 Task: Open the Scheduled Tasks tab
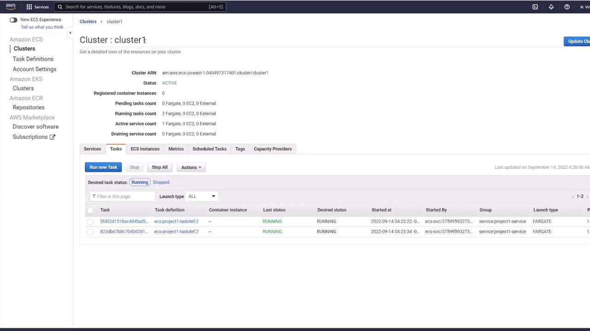coord(209,149)
